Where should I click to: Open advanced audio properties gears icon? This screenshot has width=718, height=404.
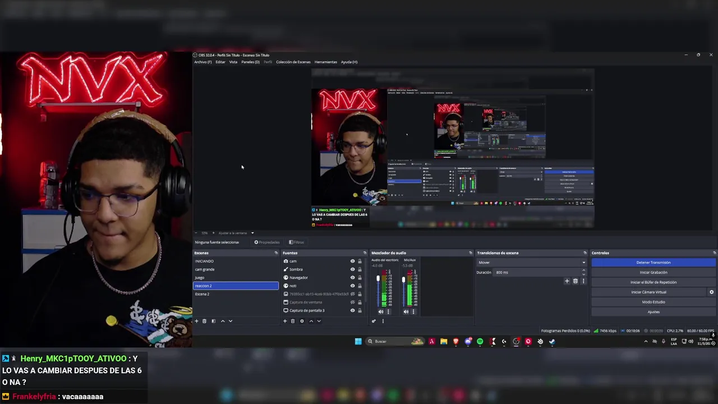point(374,321)
